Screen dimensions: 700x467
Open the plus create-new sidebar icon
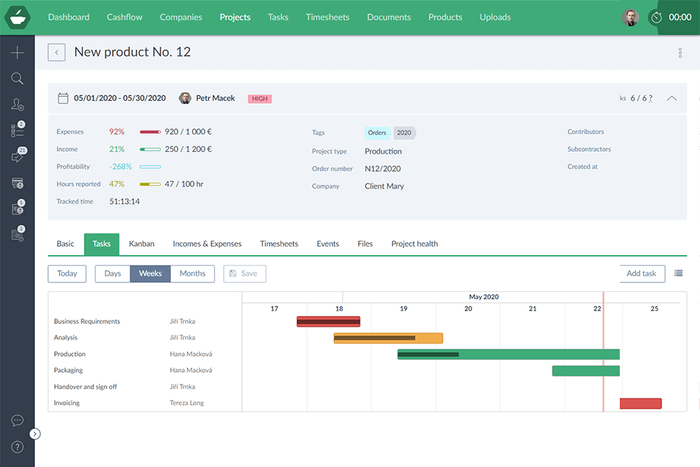click(x=17, y=53)
